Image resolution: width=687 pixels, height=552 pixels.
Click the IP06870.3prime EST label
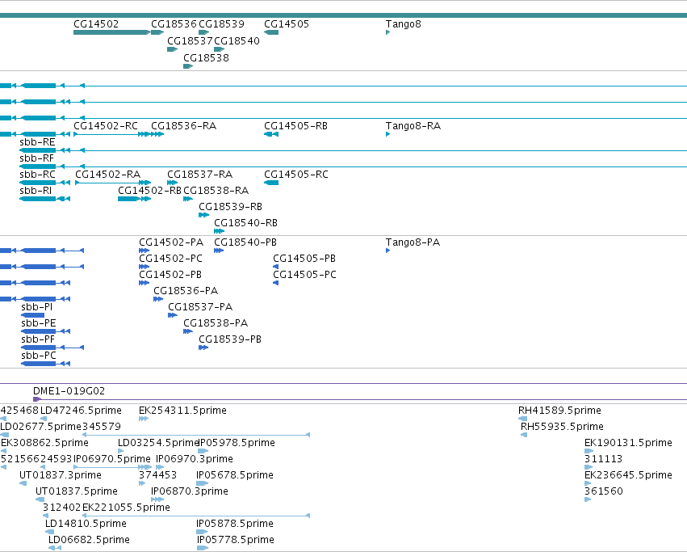point(190,491)
